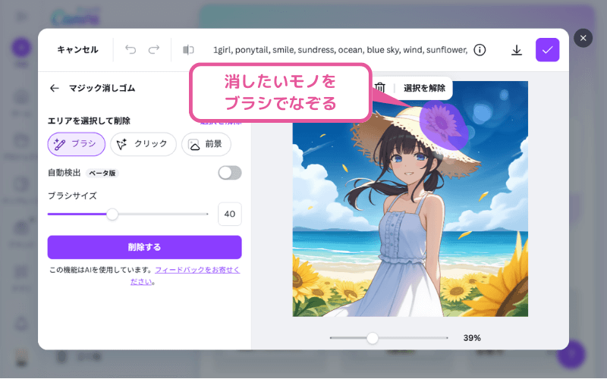This screenshot has width=607, height=379.
Task: Toggle the 自動検出 switch
Action: (x=230, y=173)
